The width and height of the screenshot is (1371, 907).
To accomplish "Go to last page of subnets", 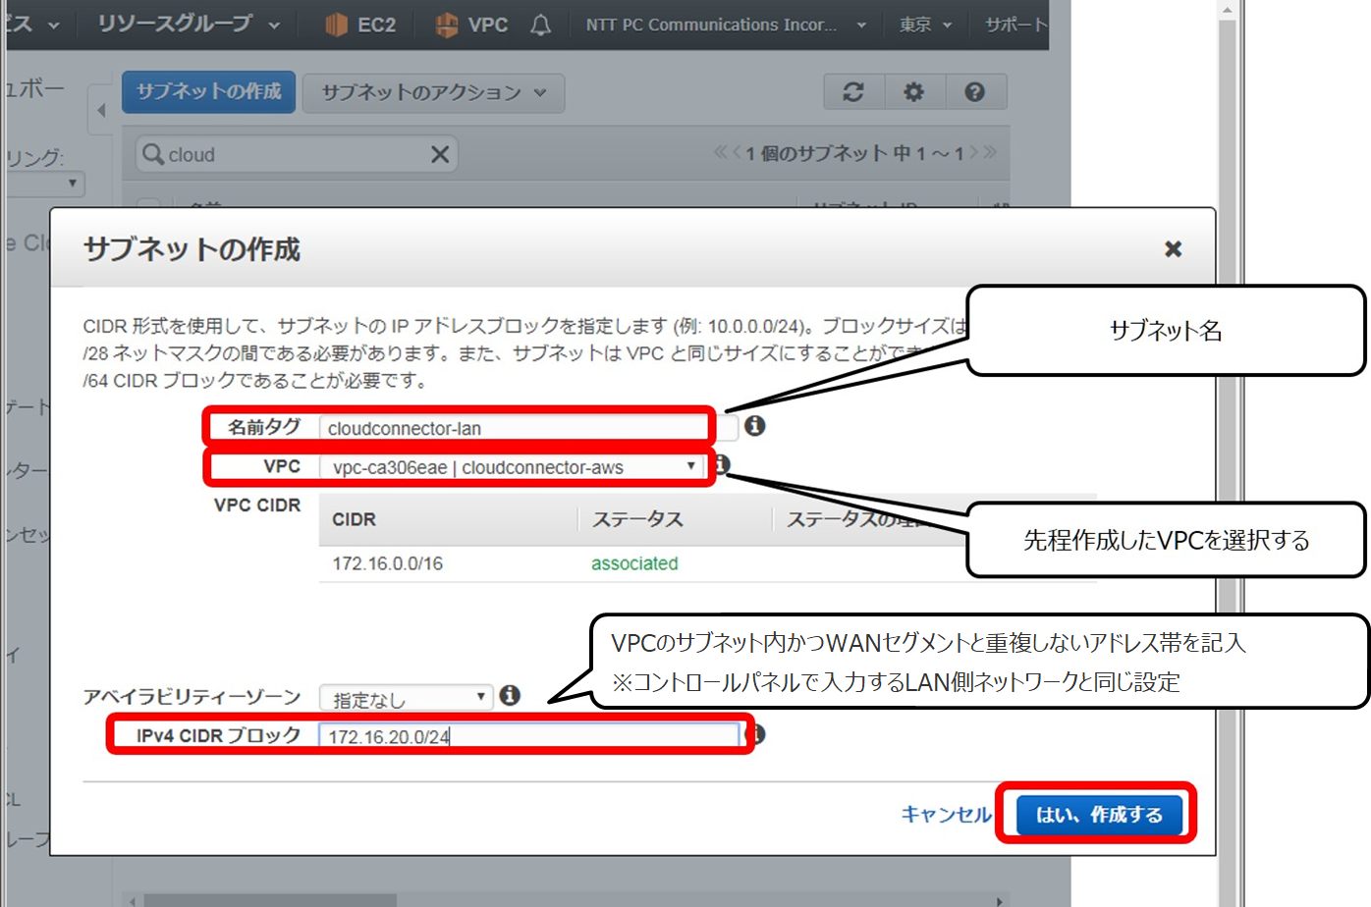I will 990,152.
